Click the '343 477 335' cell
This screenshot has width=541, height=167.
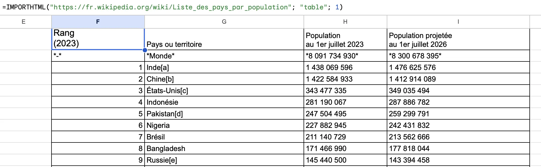(345, 90)
